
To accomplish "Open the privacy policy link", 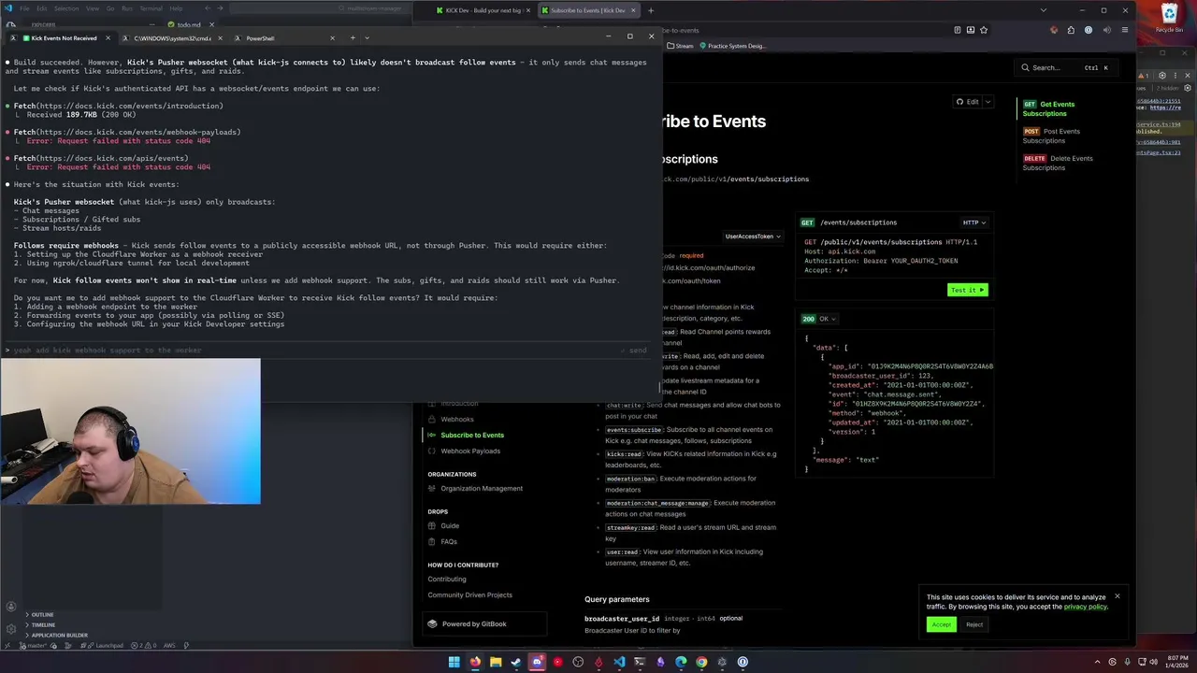I will pyautogui.click(x=1085, y=607).
